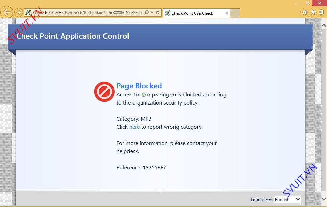
Task: Click the globe icon beside mp3.zing.vn
Action: click(143, 95)
